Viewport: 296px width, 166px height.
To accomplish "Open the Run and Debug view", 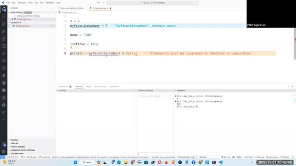I will click(x=4, y=31).
